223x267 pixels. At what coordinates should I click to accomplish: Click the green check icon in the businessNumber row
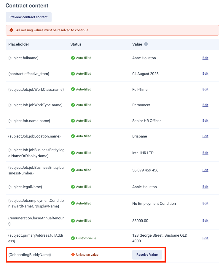73,170
